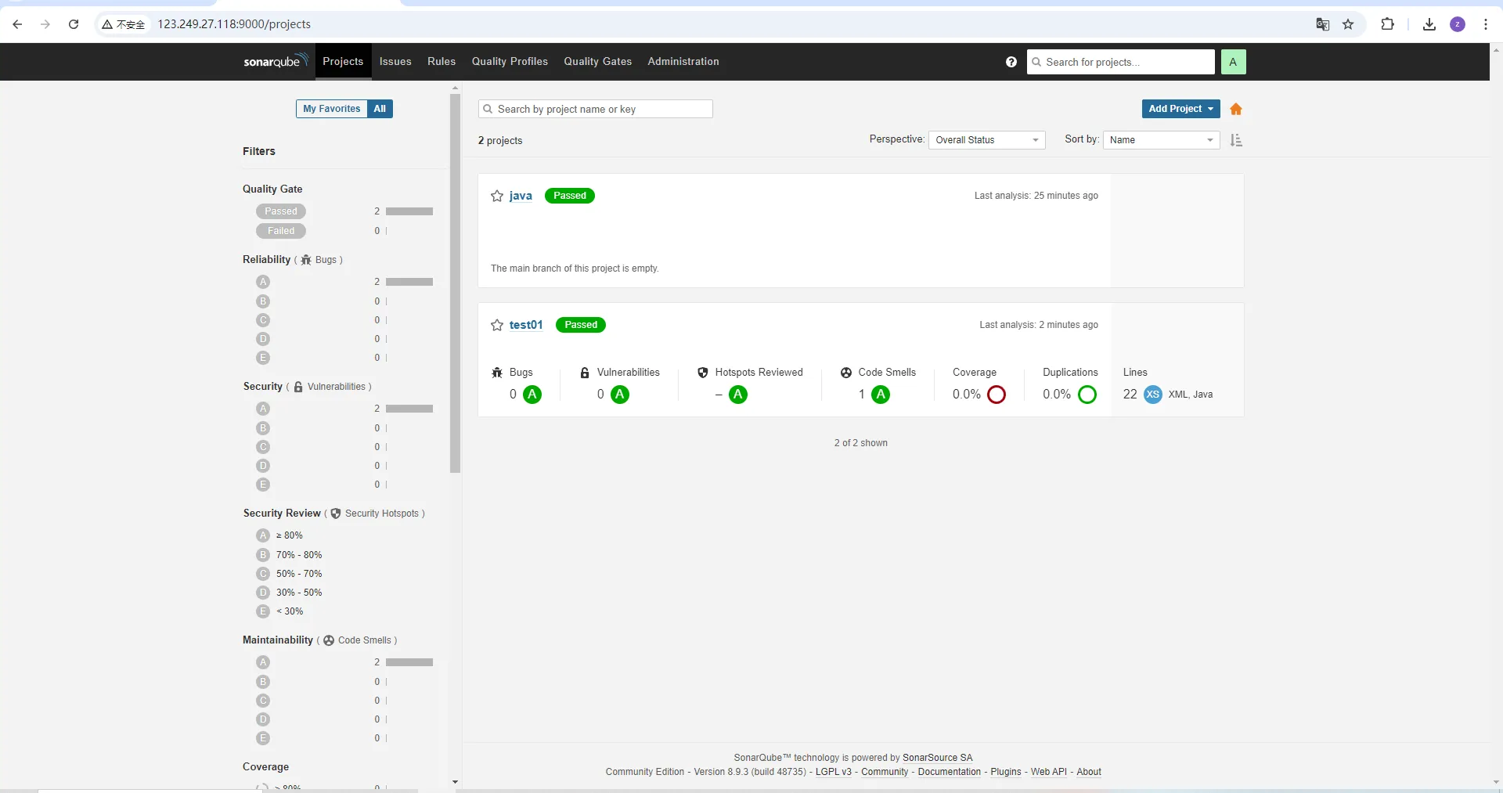Filter Security Review by A ≥ 80%
The width and height of the screenshot is (1503, 793).
[x=279, y=535]
